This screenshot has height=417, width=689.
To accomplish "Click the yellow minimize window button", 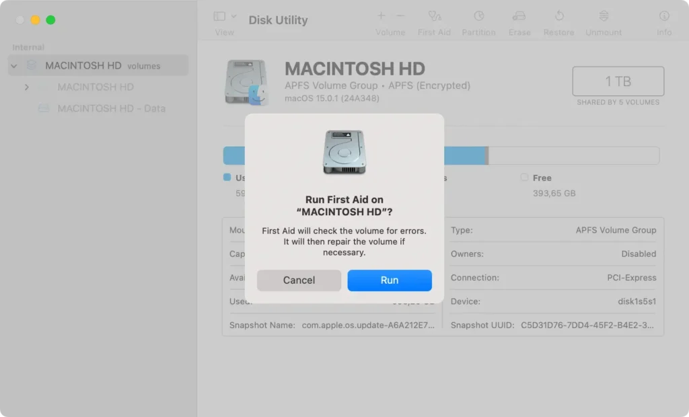I will pyautogui.click(x=36, y=20).
